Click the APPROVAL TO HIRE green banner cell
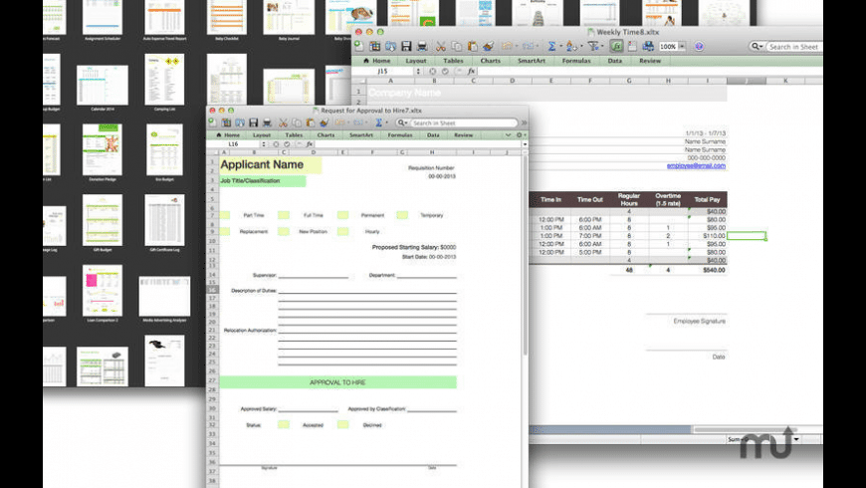 coord(338,381)
